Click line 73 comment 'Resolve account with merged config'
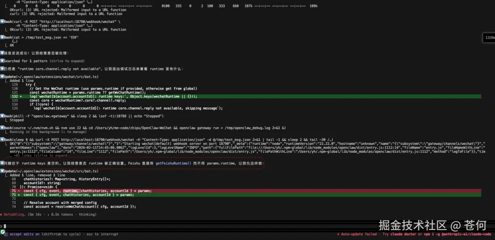Image resolution: width=495 pixels, height=240 pixels. (60, 203)
